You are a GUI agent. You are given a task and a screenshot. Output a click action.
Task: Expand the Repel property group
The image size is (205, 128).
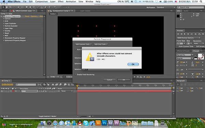(4, 33)
